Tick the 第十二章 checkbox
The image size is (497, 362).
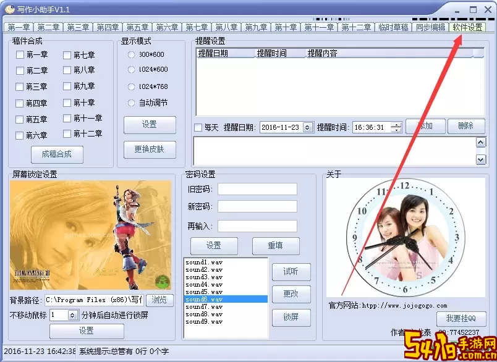pyautogui.click(x=67, y=134)
